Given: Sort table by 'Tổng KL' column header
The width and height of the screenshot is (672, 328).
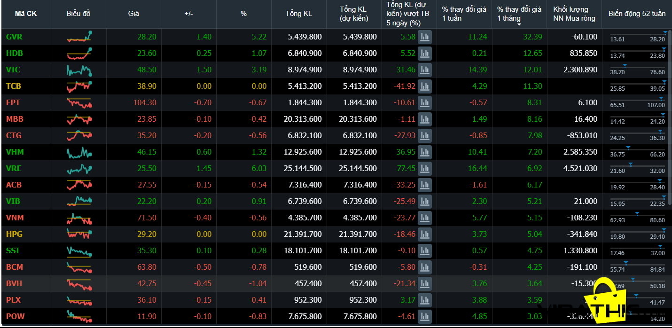Looking at the screenshot, I should [x=298, y=14].
